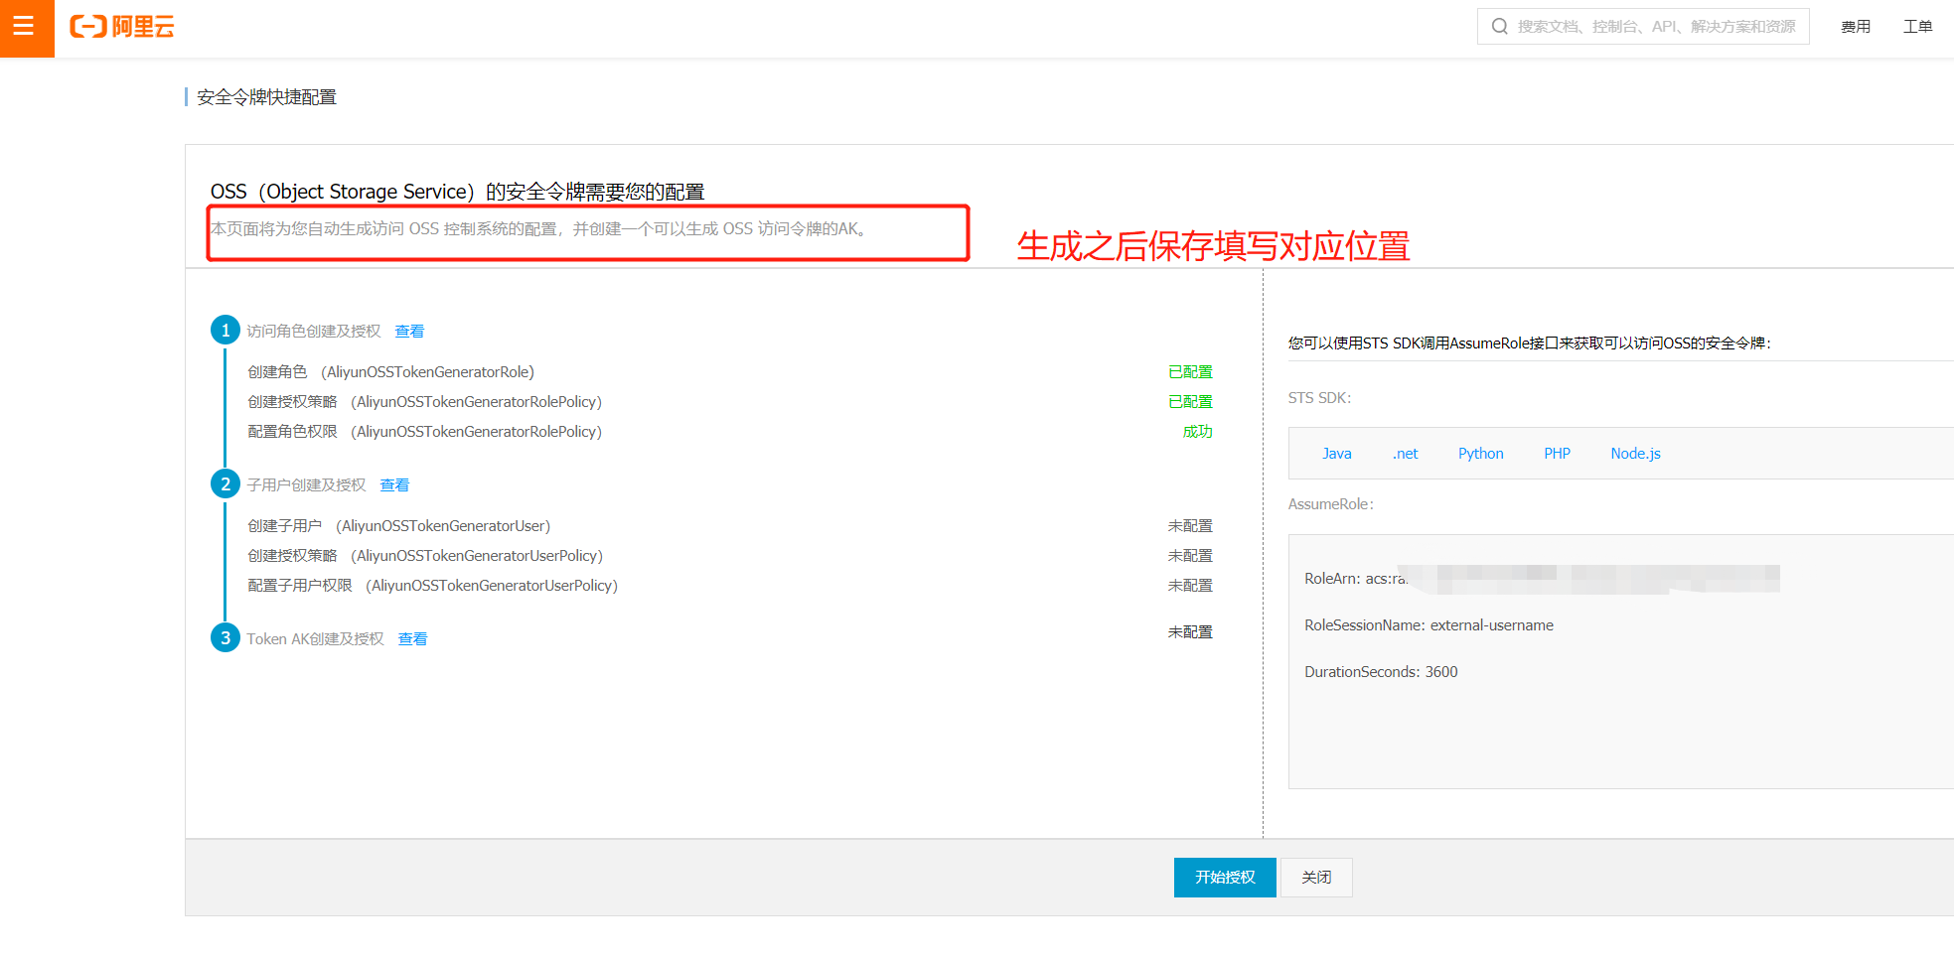
Task: Click 未配置 status beside Token AK创建及授权
Action: [1190, 632]
